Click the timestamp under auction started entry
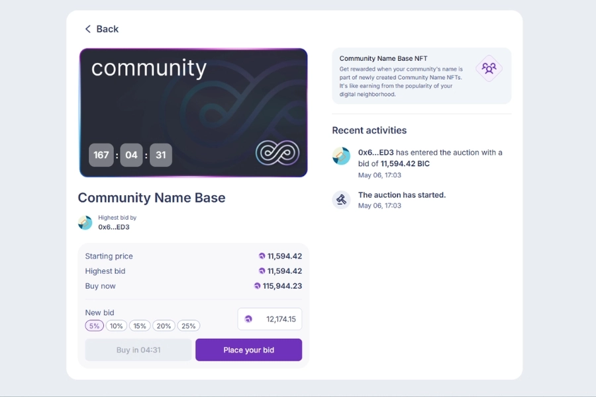The height and width of the screenshot is (397, 596). click(379, 206)
